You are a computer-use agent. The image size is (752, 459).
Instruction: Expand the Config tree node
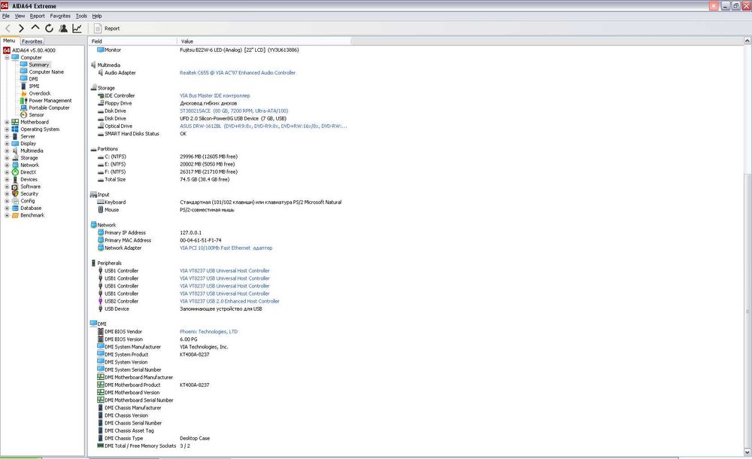[x=7, y=201]
